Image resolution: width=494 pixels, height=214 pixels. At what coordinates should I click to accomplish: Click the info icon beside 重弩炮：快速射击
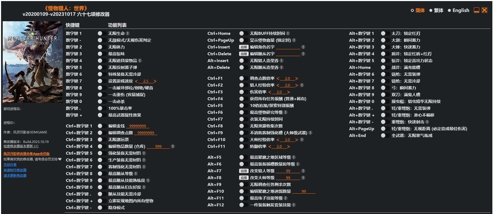[x=427, y=122]
